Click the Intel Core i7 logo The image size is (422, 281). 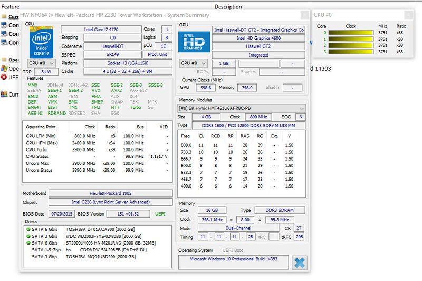click(x=41, y=42)
